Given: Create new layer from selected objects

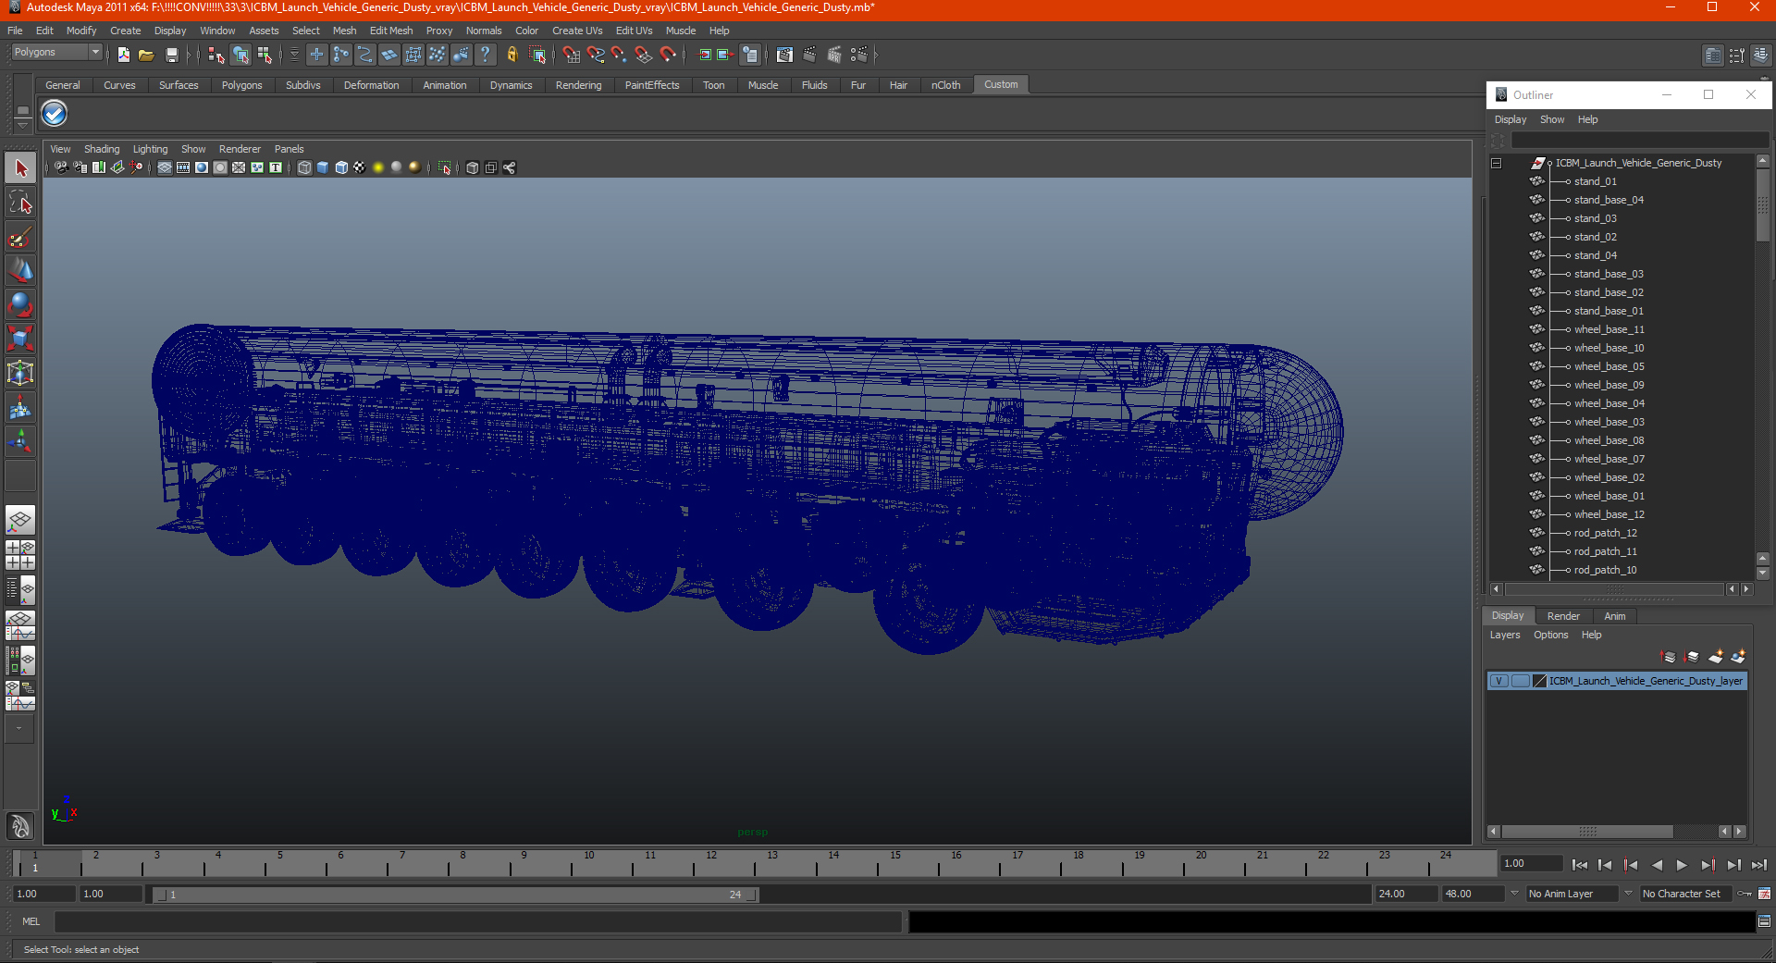Looking at the screenshot, I should tap(1738, 657).
